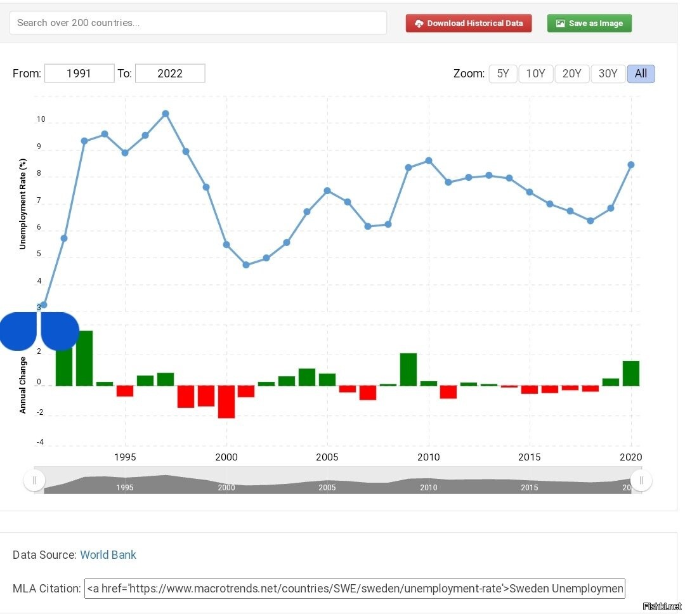Choose the All zoom range

[641, 74]
